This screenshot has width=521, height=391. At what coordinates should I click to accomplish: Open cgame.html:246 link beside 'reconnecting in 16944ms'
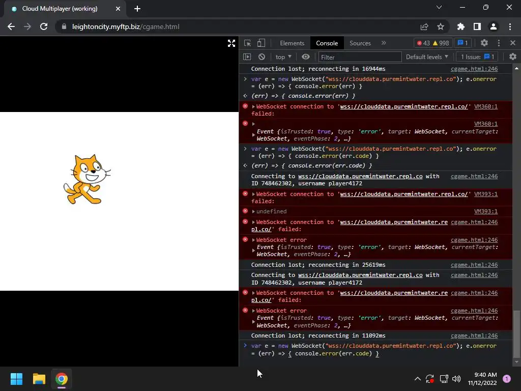[474, 69]
